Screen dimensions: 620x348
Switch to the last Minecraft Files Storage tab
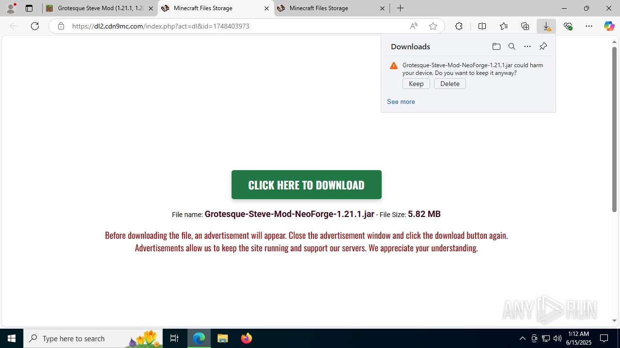click(x=332, y=8)
